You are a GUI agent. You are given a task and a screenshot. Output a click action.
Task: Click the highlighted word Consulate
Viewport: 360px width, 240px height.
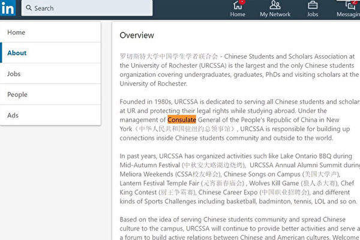(182, 119)
